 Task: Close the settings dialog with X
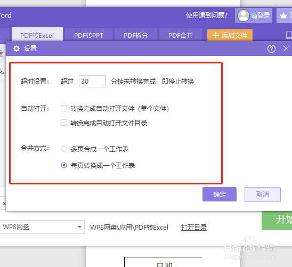(286, 49)
